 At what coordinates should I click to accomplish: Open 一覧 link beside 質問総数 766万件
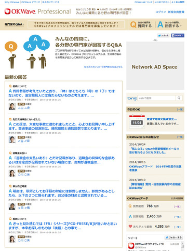(x=177, y=206)
